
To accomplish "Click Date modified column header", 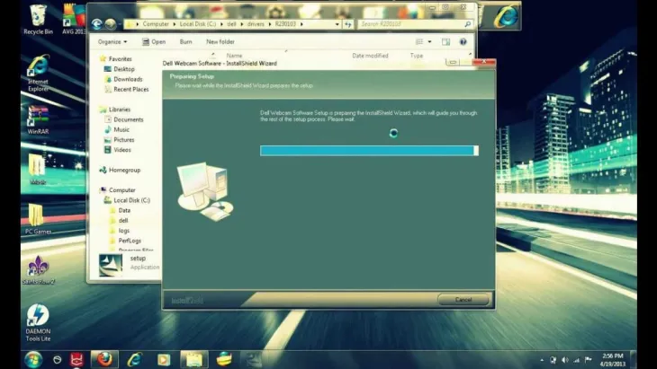I will (370, 56).
